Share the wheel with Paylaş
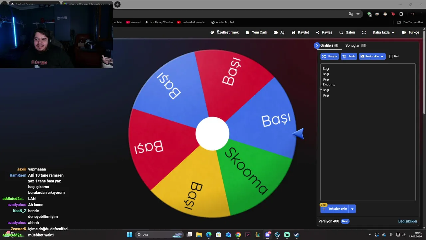 324,32
